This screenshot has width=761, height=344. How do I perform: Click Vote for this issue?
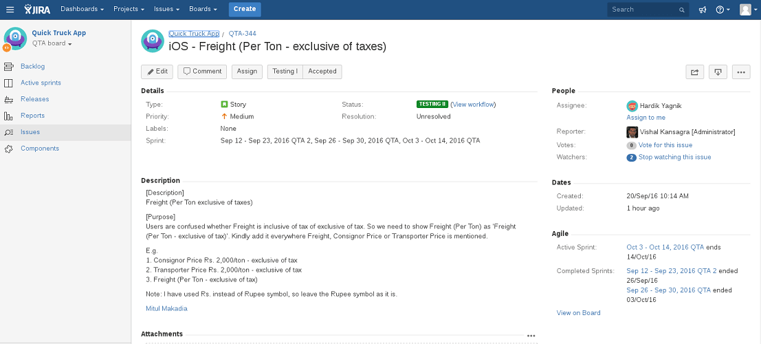(x=665, y=145)
